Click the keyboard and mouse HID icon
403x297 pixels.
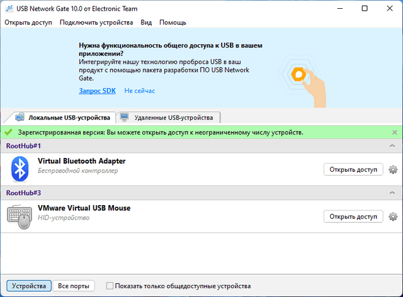20,216
